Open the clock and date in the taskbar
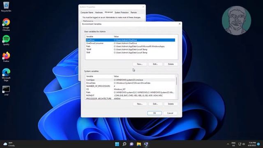Viewport: 263px width, 148px height. point(252,144)
